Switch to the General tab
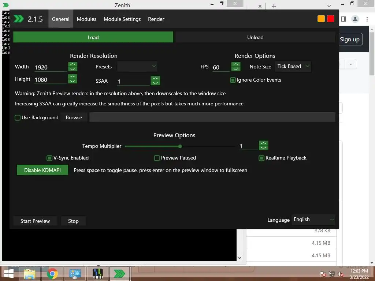Image resolution: width=375 pixels, height=281 pixels. (x=60, y=19)
